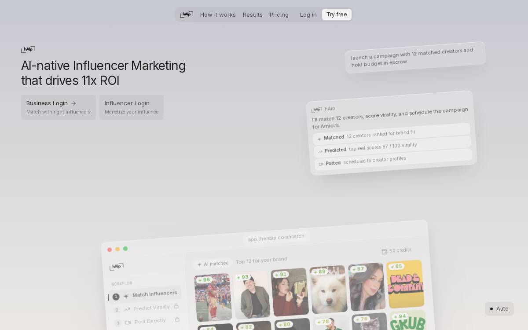
Task: Click the app.thehaip.com/match address bar
Action: pyautogui.click(x=276, y=237)
